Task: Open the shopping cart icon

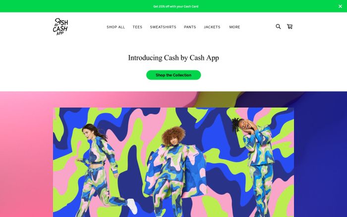Action: 289,27
